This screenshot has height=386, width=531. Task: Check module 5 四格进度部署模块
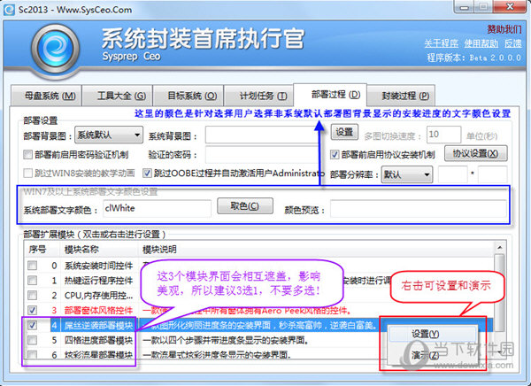32,340
